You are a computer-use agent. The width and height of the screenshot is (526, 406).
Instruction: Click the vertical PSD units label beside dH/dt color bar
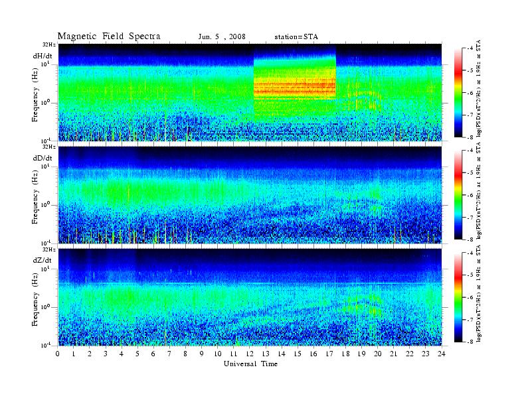(479, 89)
